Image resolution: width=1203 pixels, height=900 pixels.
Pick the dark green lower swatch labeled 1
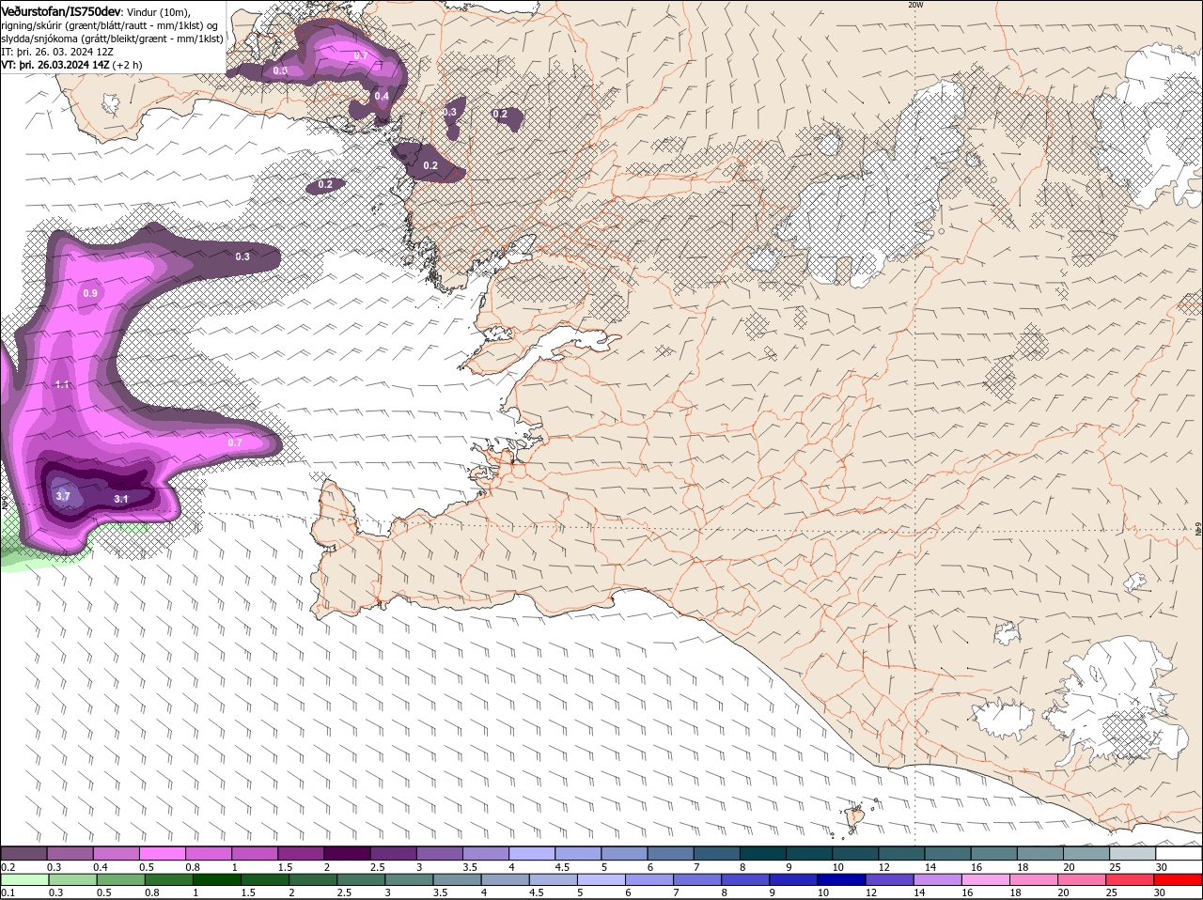tap(217, 880)
